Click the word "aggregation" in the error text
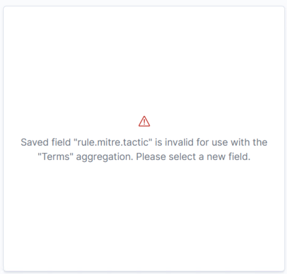The height and width of the screenshot is (274, 287). tap(104, 157)
